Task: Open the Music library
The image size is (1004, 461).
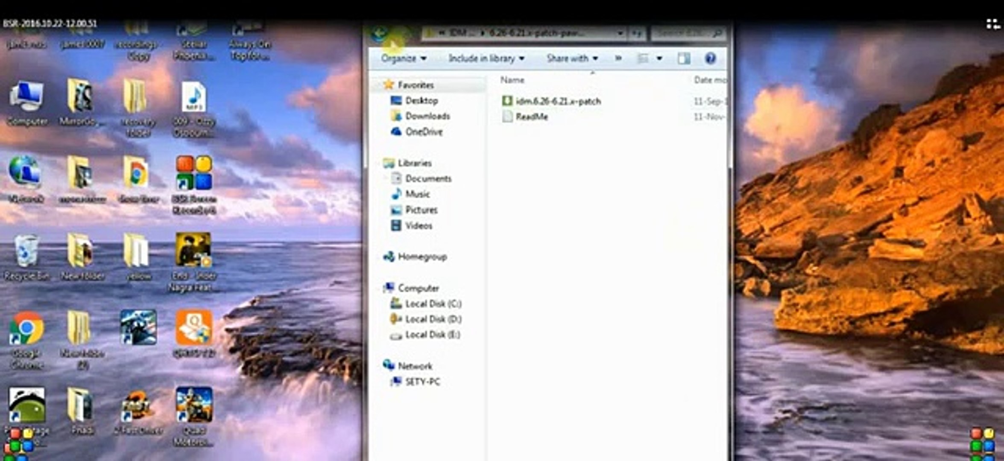Action: tap(411, 194)
